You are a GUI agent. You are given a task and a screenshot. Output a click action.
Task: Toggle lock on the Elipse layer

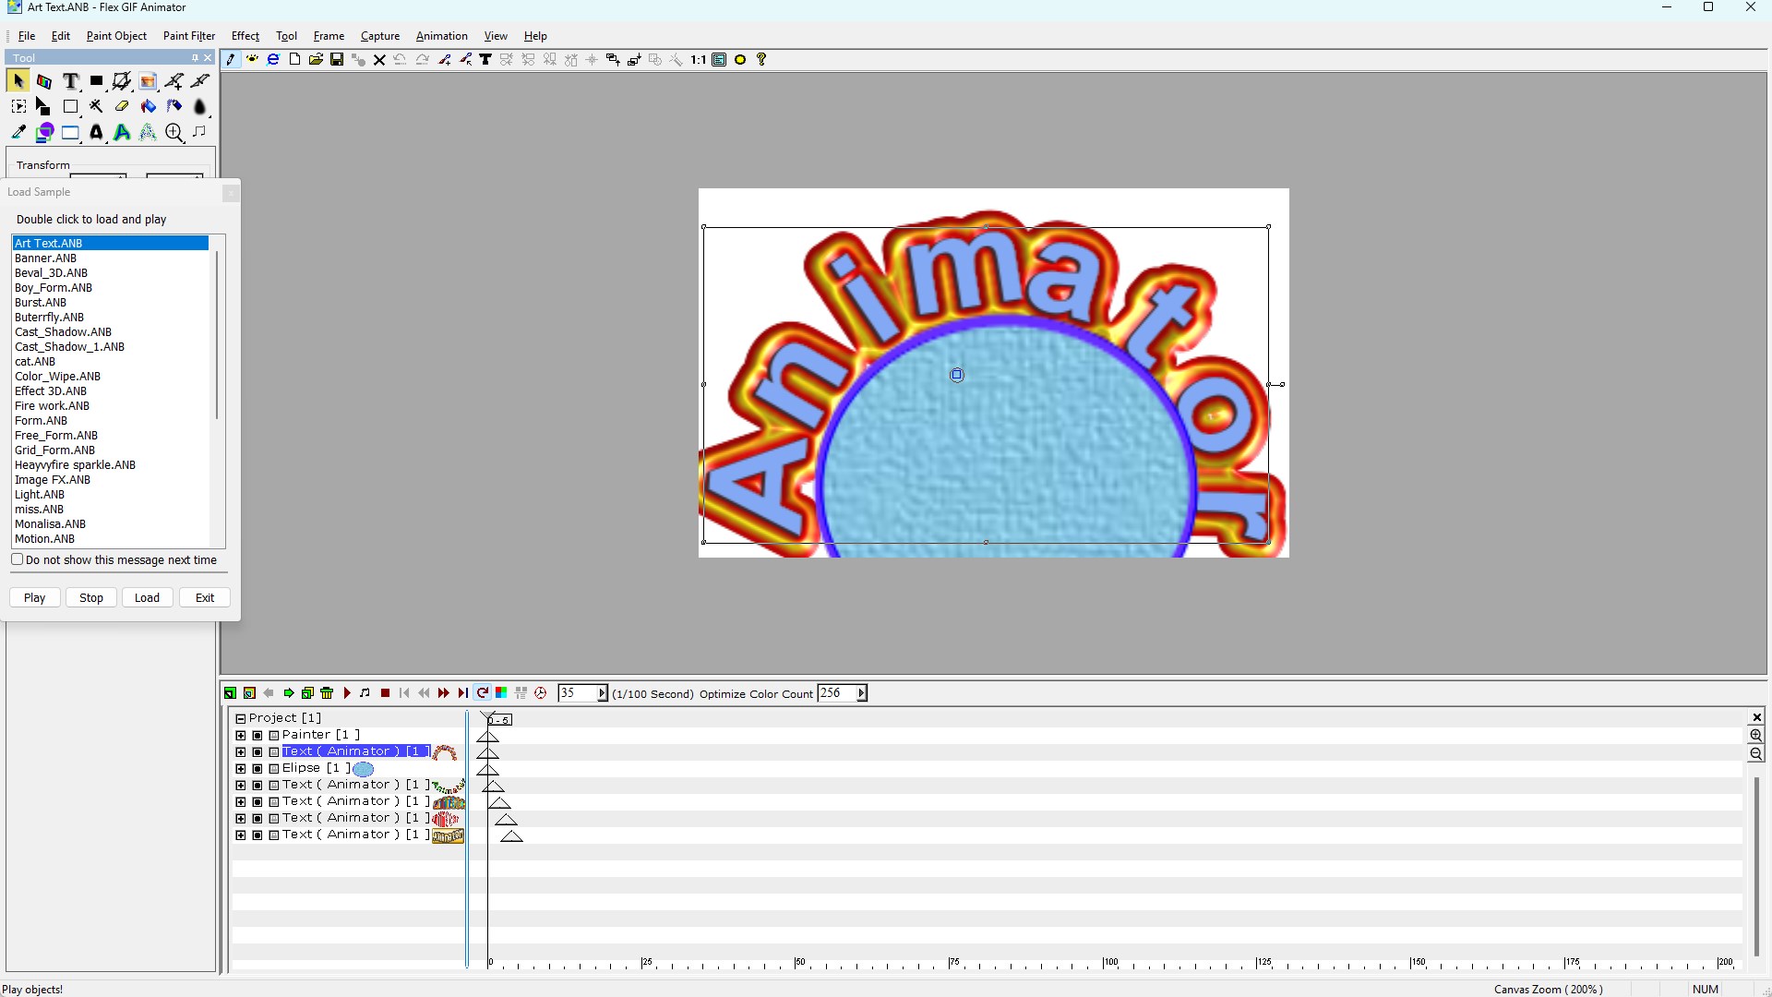pyautogui.click(x=274, y=769)
